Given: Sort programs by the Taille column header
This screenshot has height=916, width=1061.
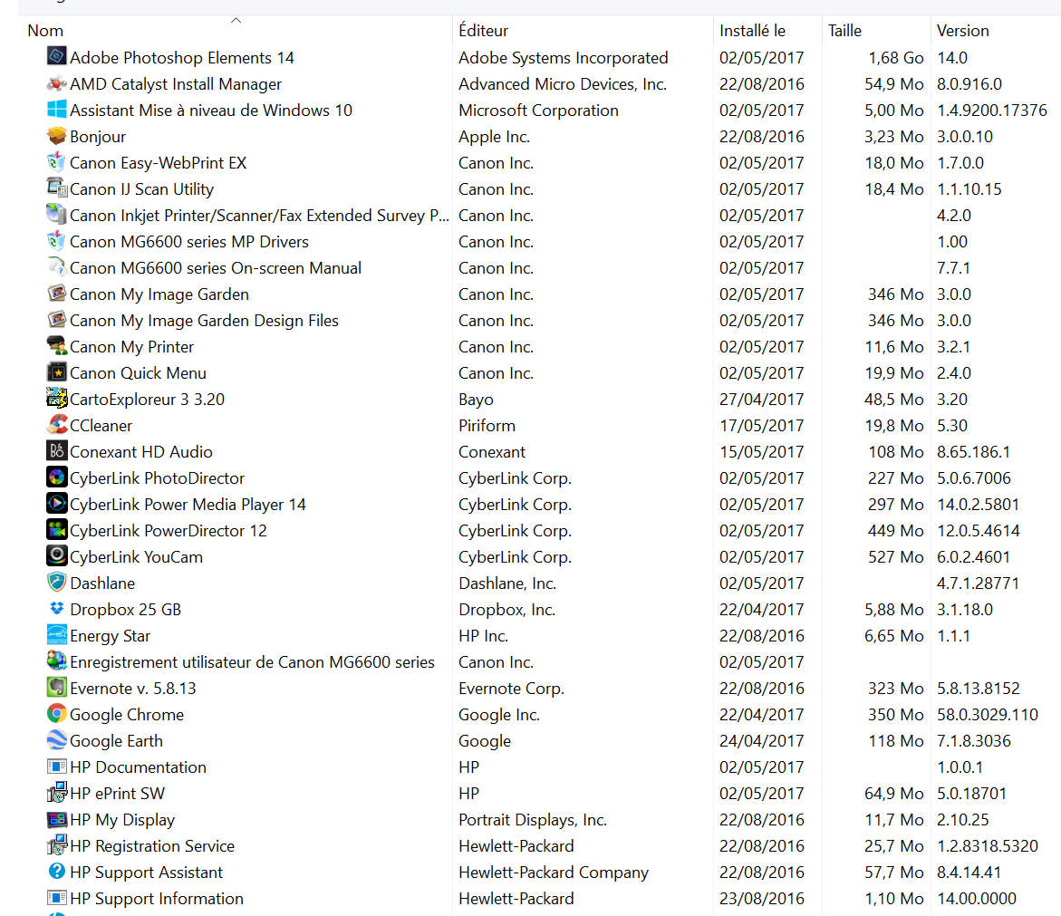Looking at the screenshot, I should pos(844,31).
